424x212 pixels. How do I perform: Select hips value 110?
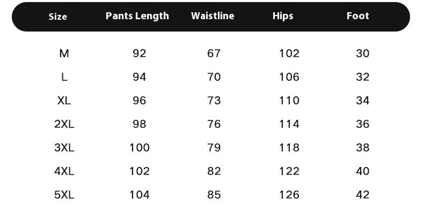click(289, 101)
